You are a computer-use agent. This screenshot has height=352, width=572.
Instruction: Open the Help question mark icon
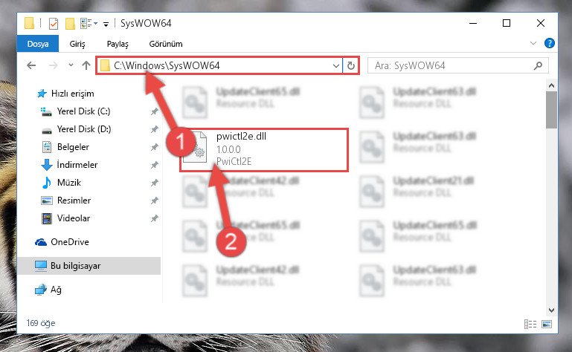[550, 43]
